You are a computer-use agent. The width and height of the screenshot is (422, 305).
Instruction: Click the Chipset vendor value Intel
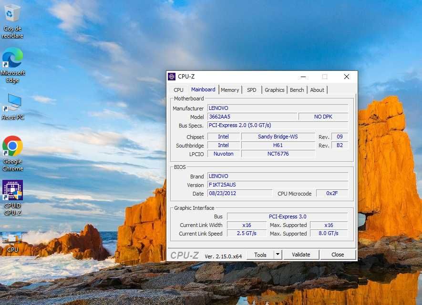(223, 137)
